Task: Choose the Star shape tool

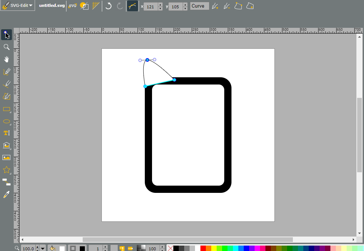Action: pos(6,170)
